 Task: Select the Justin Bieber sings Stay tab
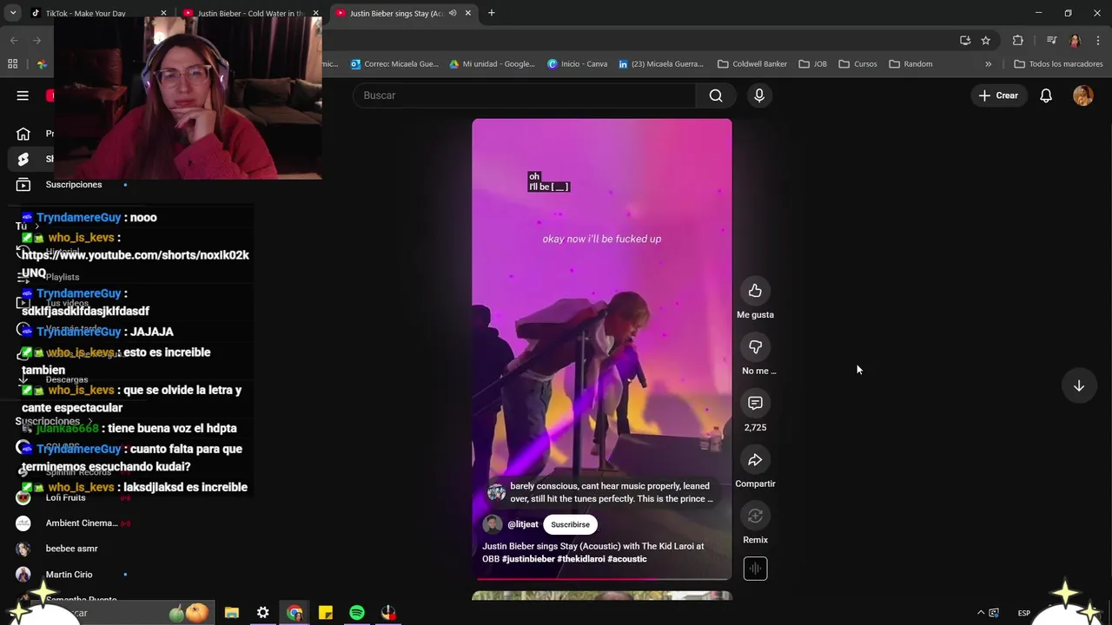[396, 13]
